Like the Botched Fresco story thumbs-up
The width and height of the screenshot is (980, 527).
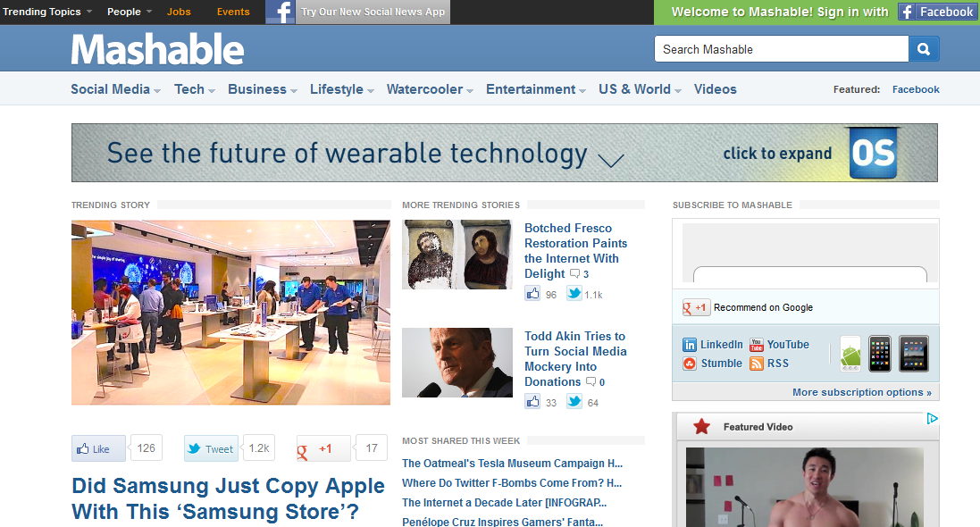[x=532, y=293]
